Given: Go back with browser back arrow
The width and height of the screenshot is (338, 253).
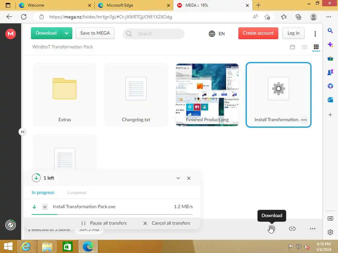Looking at the screenshot, I should [9, 17].
